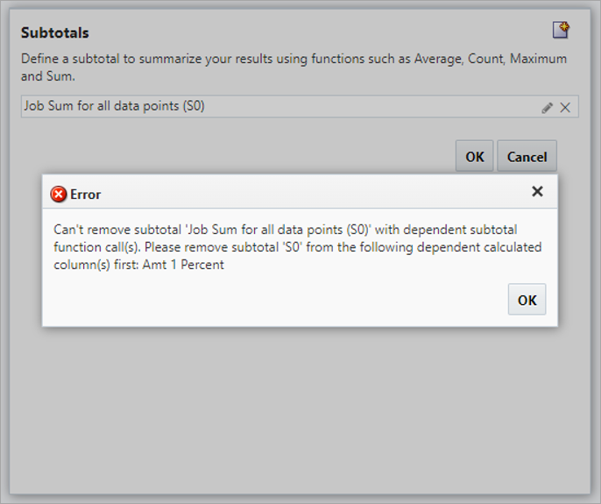This screenshot has height=504, width=601.
Task: Click the error message mentioning Amt 1 Percent
Action: click(298, 247)
